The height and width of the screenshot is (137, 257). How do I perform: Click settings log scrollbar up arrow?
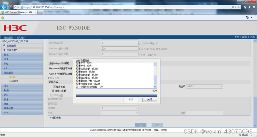(155, 64)
